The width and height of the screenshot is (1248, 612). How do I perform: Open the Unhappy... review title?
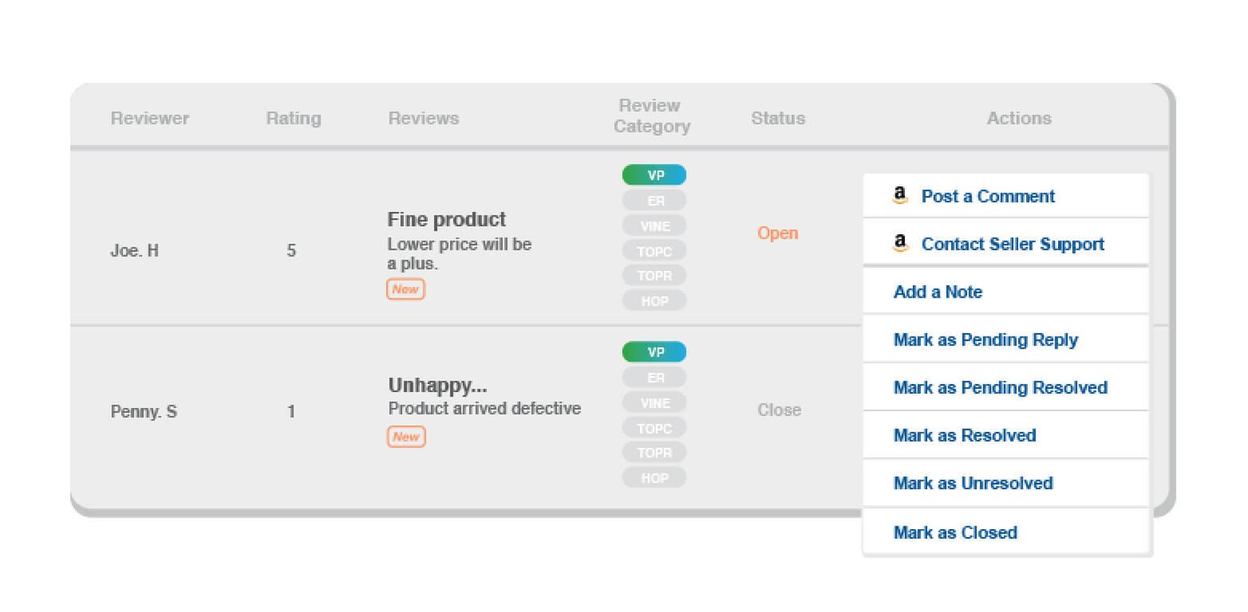[x=437, y=387]
